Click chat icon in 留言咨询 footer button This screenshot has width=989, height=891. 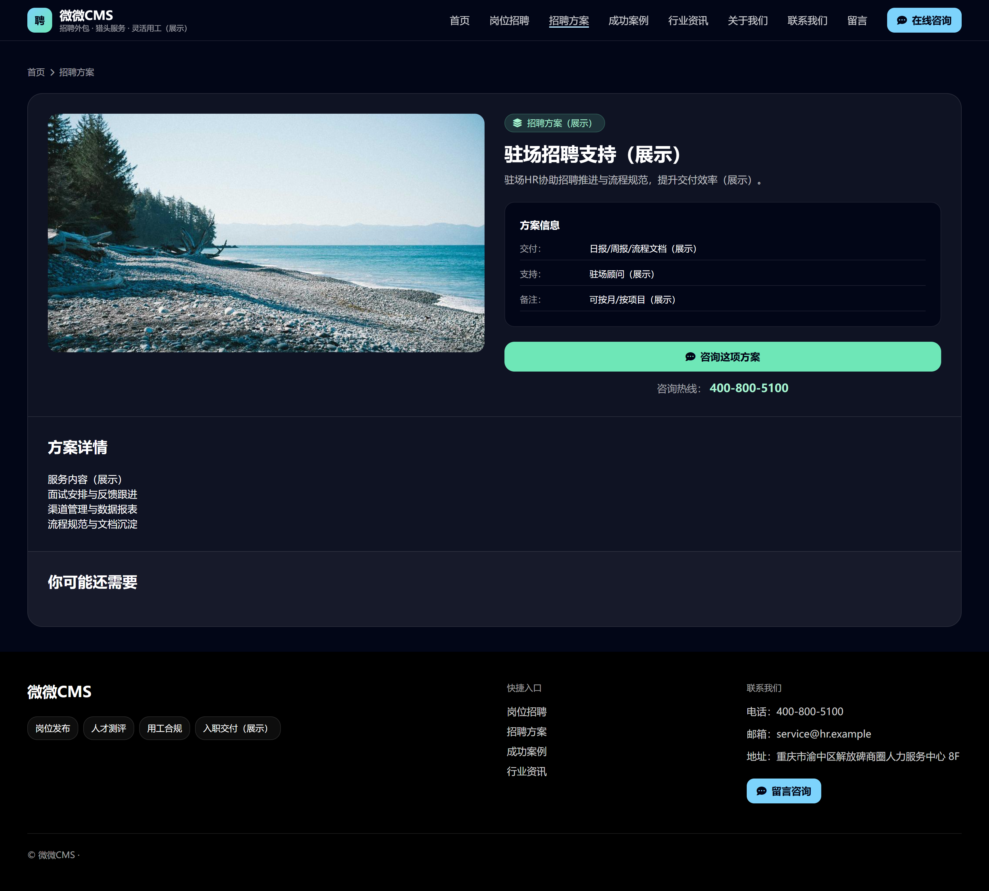761,791
